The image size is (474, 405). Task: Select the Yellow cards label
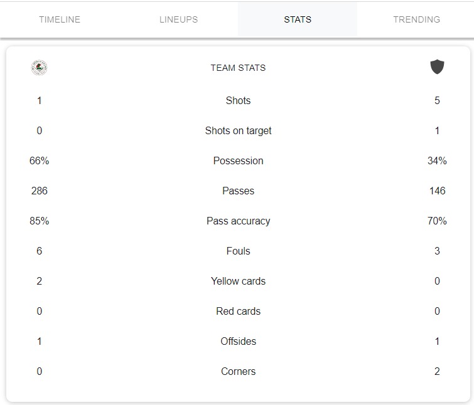238,281
